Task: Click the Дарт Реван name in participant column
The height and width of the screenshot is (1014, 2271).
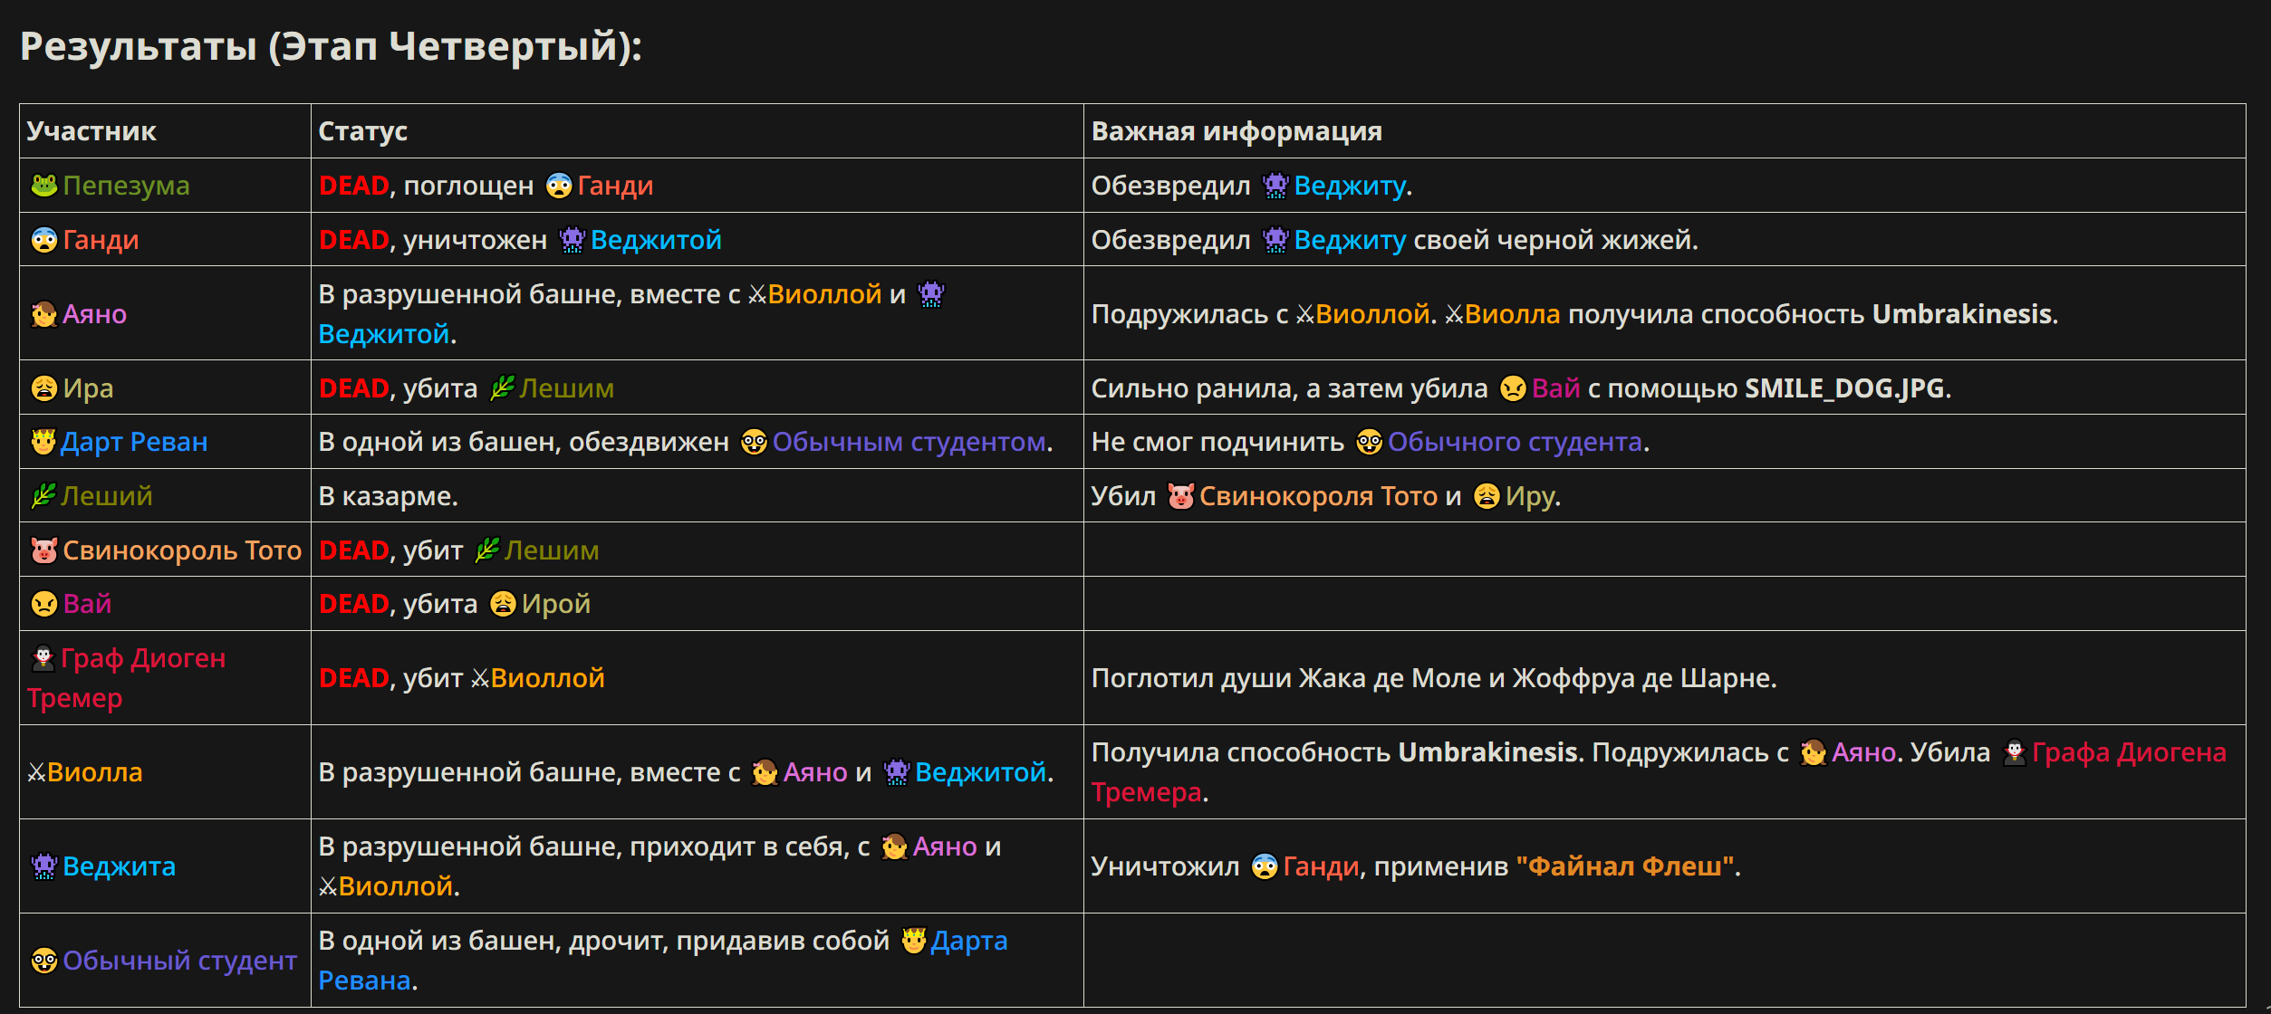Action: 134,442
